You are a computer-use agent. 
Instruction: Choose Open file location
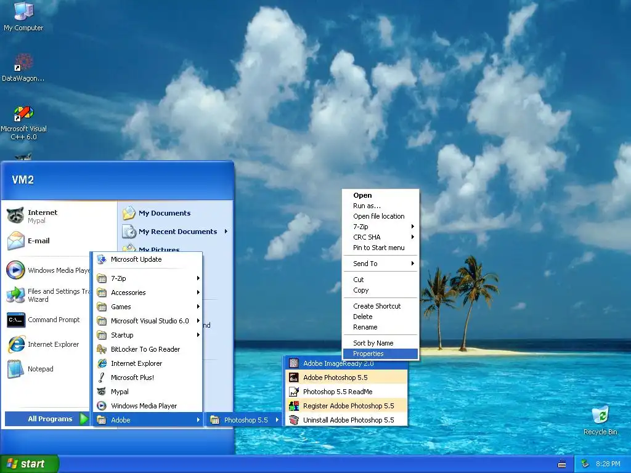click(380, 216)
